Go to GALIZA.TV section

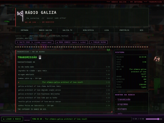click(67, 30)
